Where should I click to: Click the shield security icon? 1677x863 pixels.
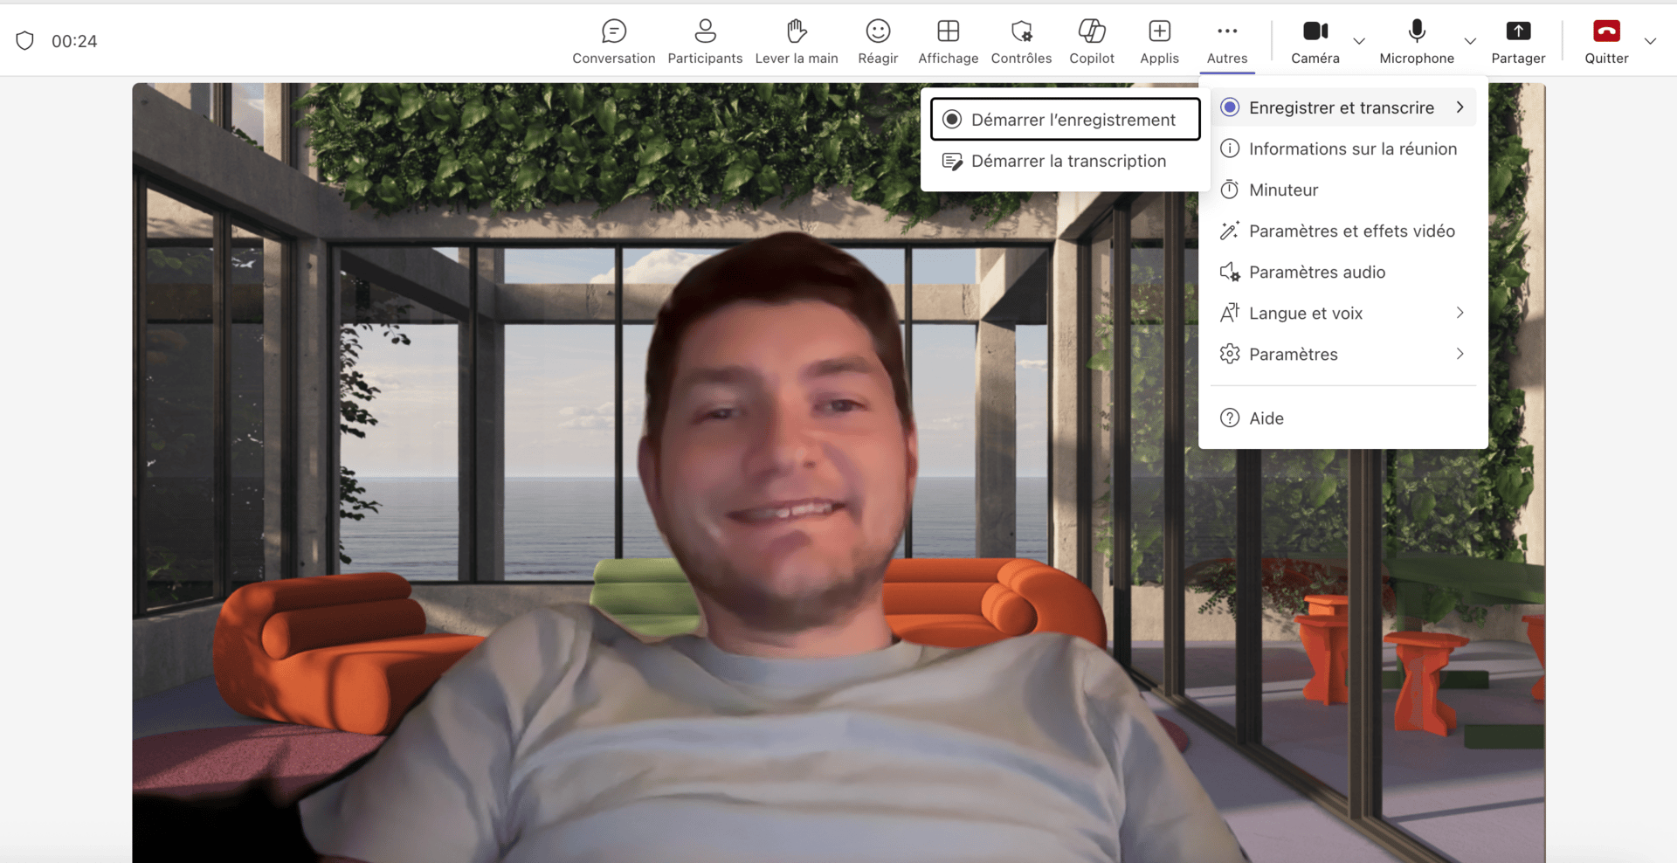pos(25,41)
